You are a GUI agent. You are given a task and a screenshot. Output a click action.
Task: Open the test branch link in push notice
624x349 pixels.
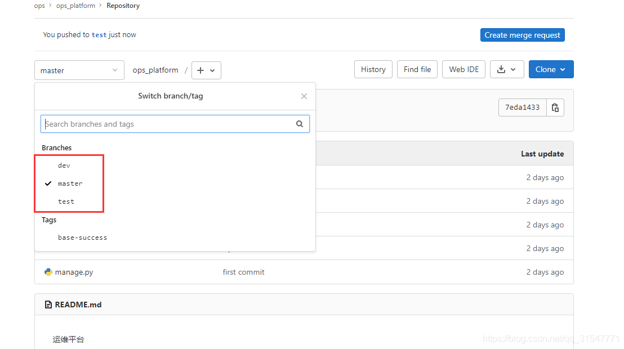click(99, 35)
